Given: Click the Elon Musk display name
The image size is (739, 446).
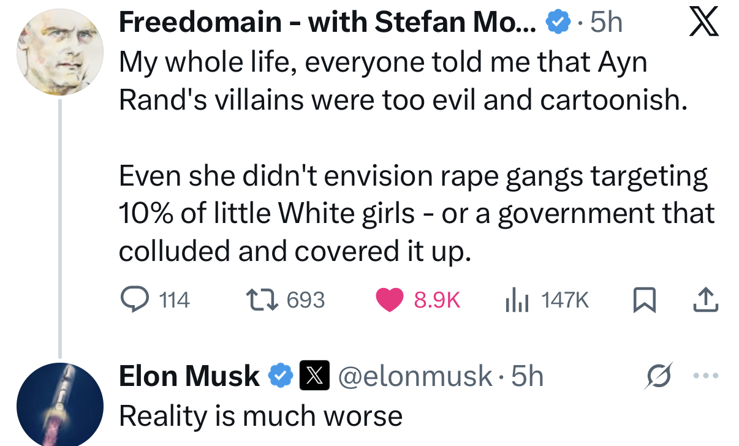Looking at the screenshot, I should coord(187,376).
